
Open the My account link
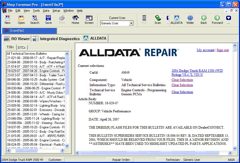click(206, 50)
